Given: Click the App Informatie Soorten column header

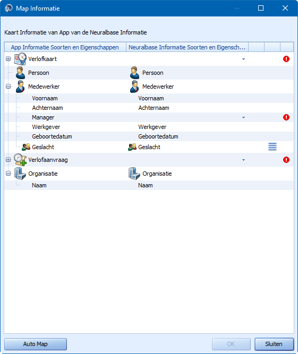Looking at the screenshot, I should tap(65, 47).
